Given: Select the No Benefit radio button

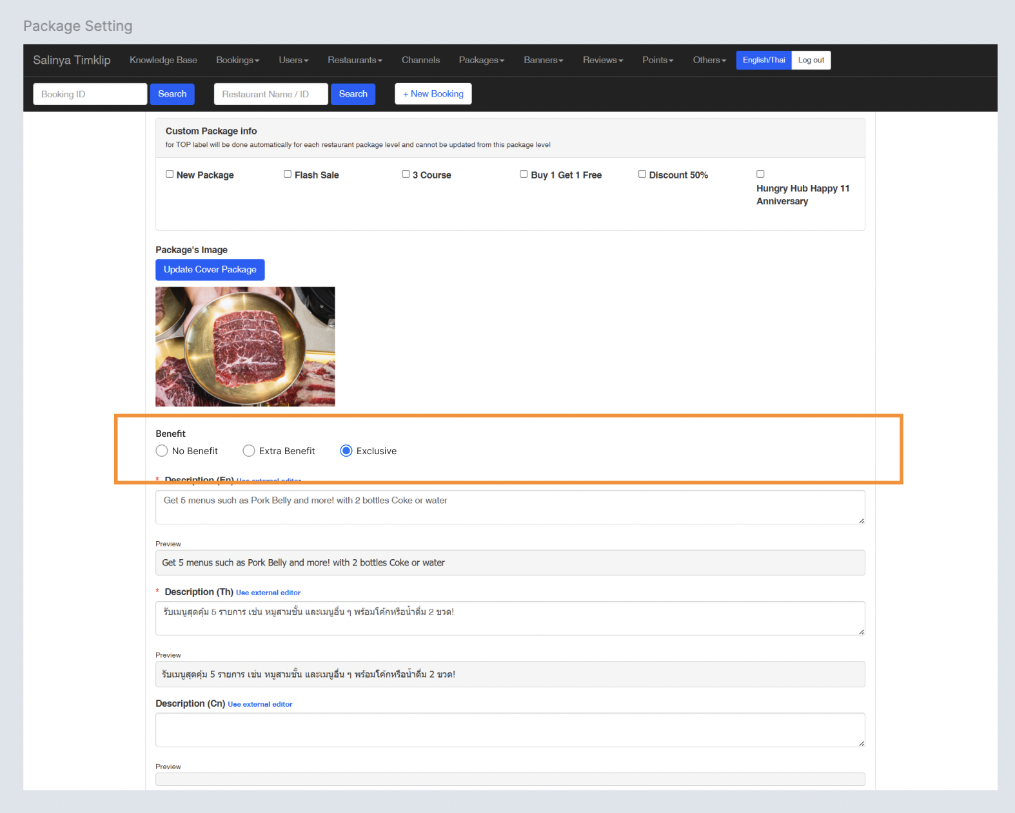Looking at the screenshot, I should 162,451.
